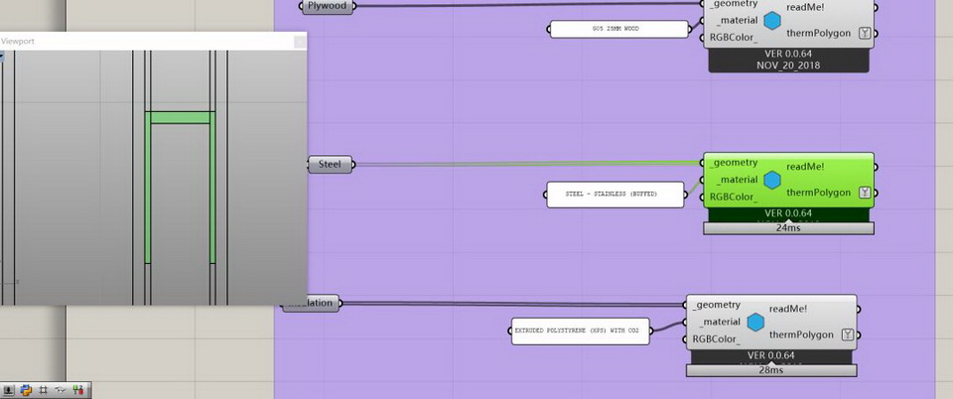This screenshot has height=399, width=953.
Task: Toggle the thermPolygon filter icon on steel component
Action: click(865, 193)
